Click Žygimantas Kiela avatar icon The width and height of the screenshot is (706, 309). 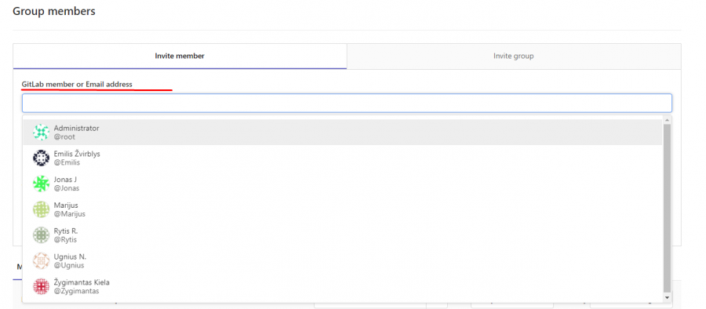point(41,286)
